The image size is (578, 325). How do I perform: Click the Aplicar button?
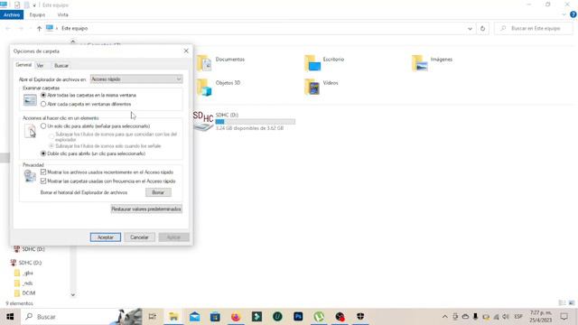[173, 237]
